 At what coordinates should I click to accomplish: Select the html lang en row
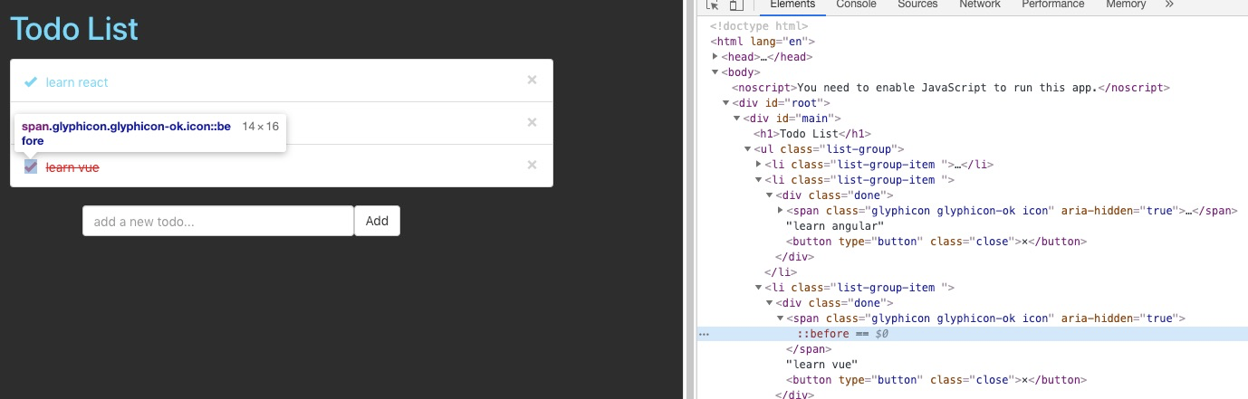[763, 42]
